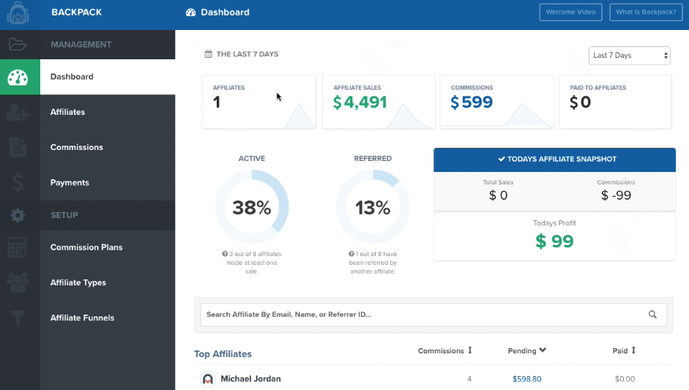
Task: Click the Active 38% donut chart
Action: 252,207
